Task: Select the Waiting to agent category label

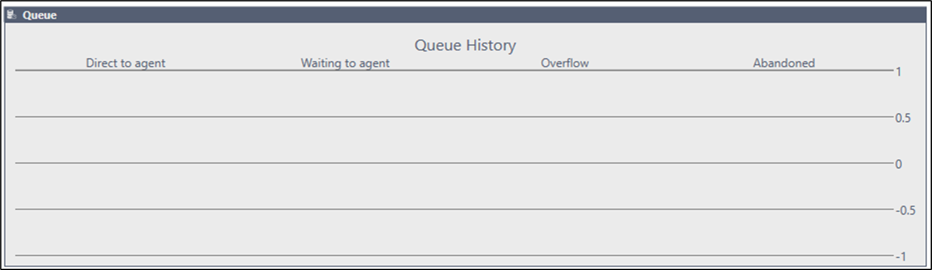Action: click(x=345, y=63)
